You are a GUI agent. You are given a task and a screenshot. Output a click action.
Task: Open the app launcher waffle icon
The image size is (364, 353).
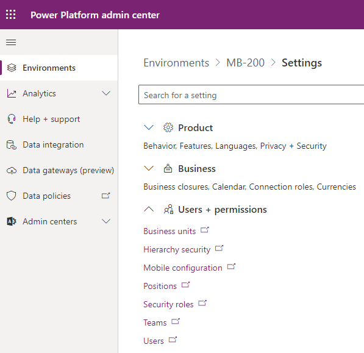pos(11,15)
